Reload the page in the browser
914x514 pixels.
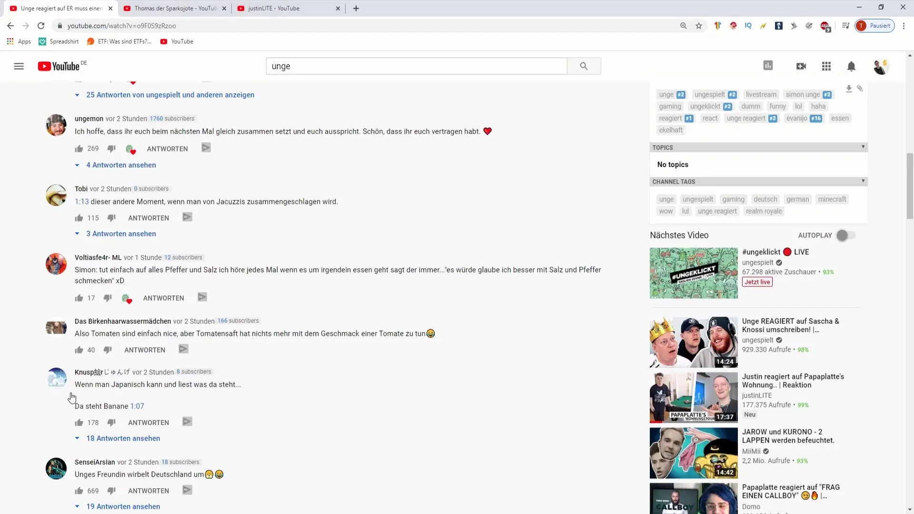(41, 26)
